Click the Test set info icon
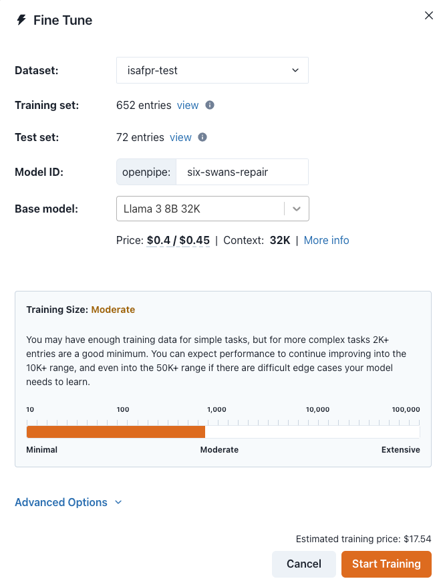Image resolution: width=439 pixels, height=585 pixels. (x=202, y=137)
